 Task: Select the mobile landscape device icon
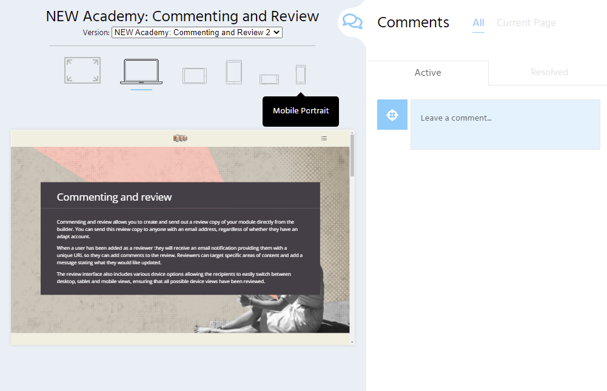click(x=269, y=79)
